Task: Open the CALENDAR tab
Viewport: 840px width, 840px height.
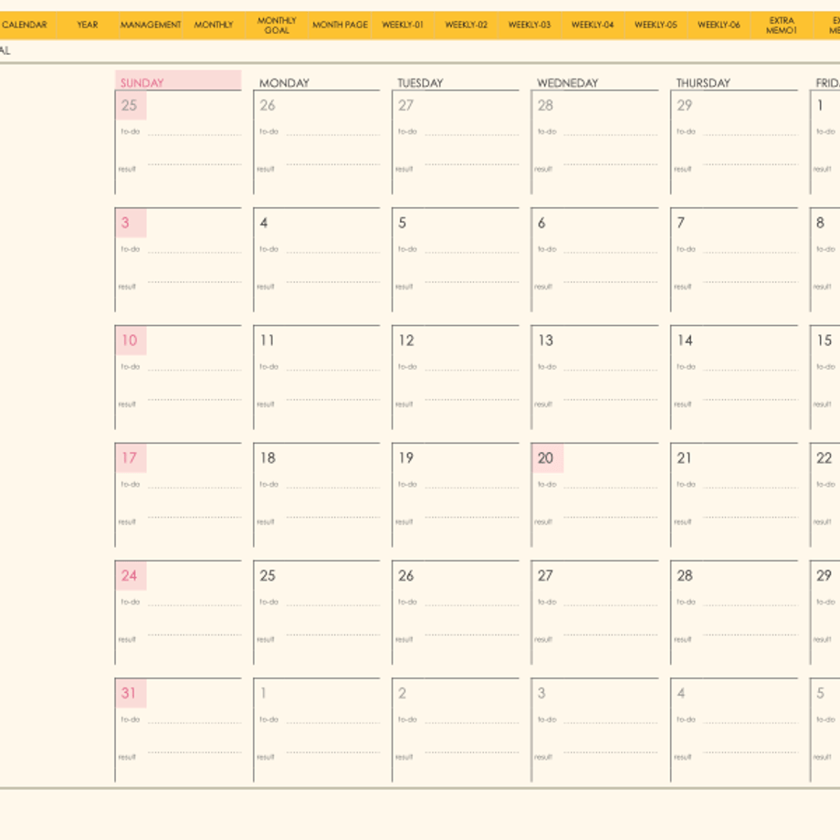Action: click(x=25, y=25)
